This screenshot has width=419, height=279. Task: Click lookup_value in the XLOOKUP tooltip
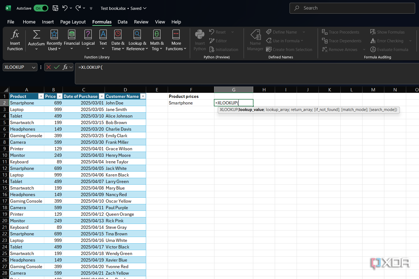tap(251, 110)
